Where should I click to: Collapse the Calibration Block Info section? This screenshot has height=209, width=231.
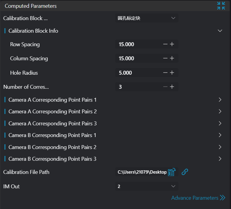(220, 31)
